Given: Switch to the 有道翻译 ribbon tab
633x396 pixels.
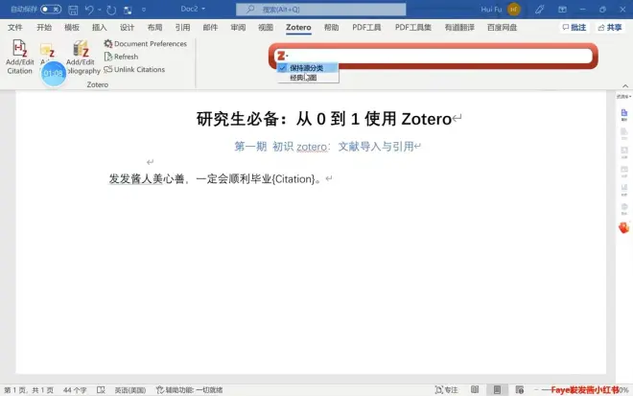Looking at the screenshot, I should (x=459, y=28).
